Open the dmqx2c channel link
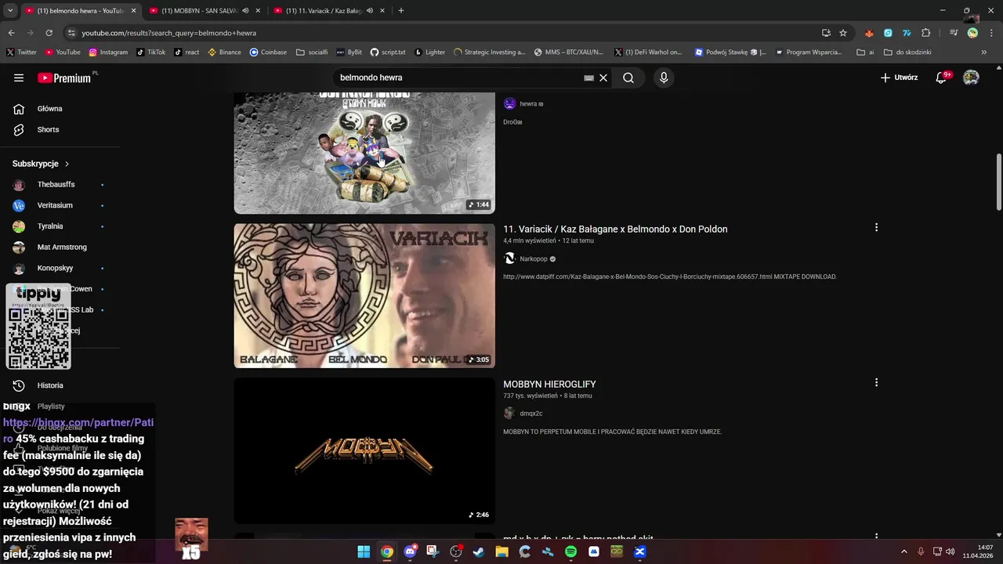 click(x=530, y=413)
